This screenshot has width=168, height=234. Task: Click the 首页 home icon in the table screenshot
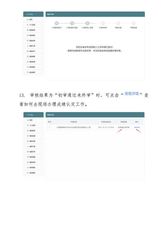pyautogui.click(x=28, y=120)
